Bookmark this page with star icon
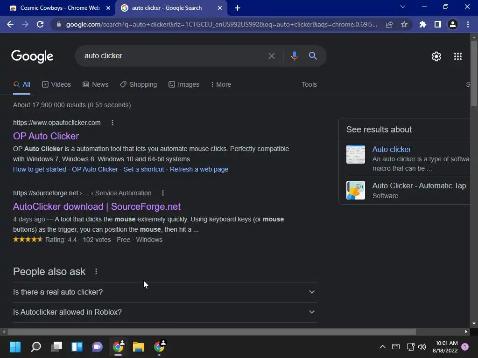 tap(404, 24)
